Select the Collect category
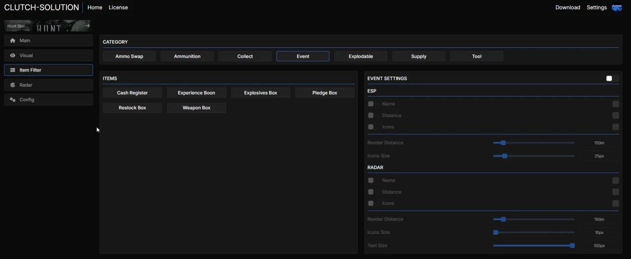 [245, 56]
